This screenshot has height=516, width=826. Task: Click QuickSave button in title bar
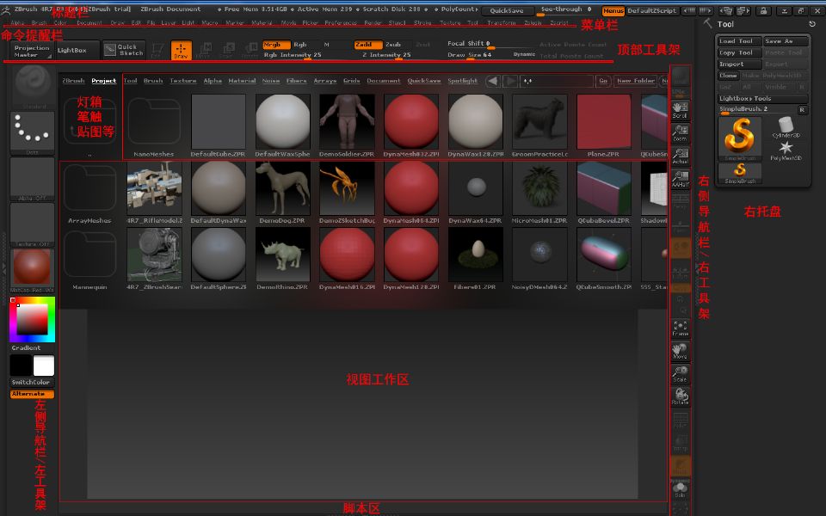tap(506, 10)
